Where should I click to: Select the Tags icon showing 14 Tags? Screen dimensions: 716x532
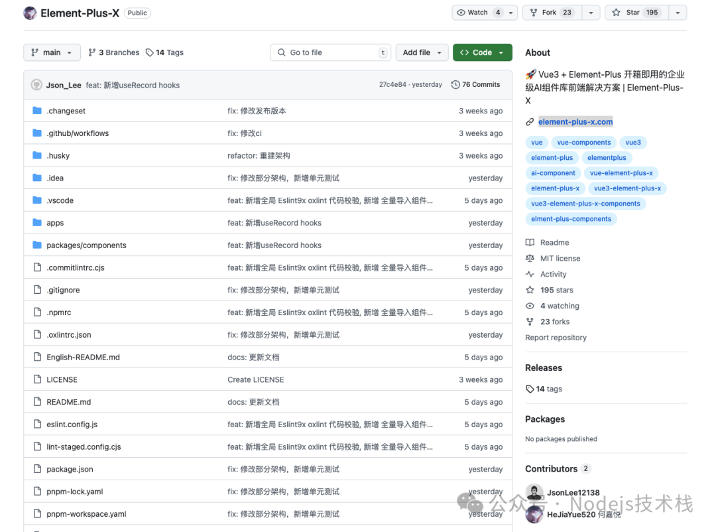pos(150,52)
